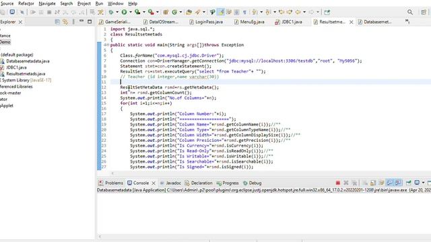Click the Last Edit Location arrow icon
This screenshot has width=431, height=242.
coord(281,12)
